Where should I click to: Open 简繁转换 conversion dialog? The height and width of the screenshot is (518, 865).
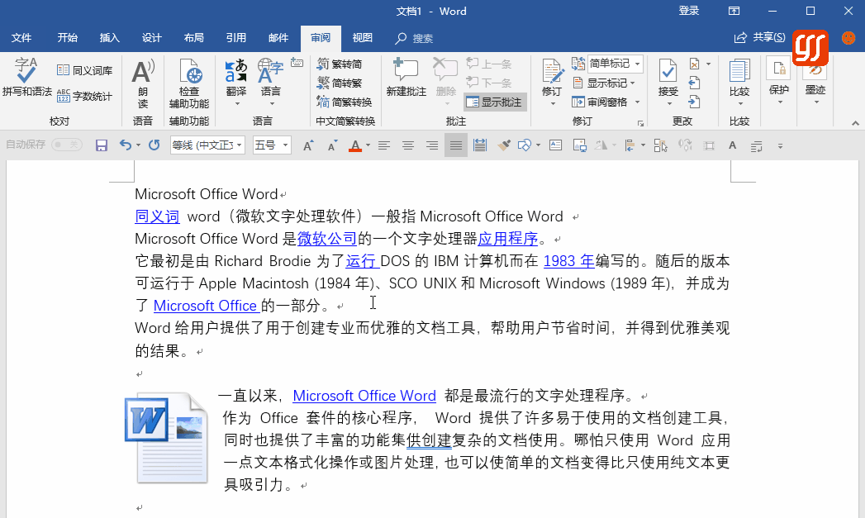[x=345, y=102]
